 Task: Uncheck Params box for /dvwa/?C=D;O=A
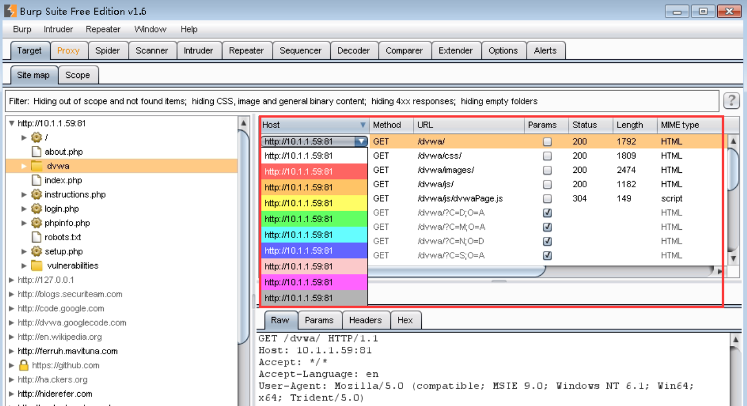(547, 213)
